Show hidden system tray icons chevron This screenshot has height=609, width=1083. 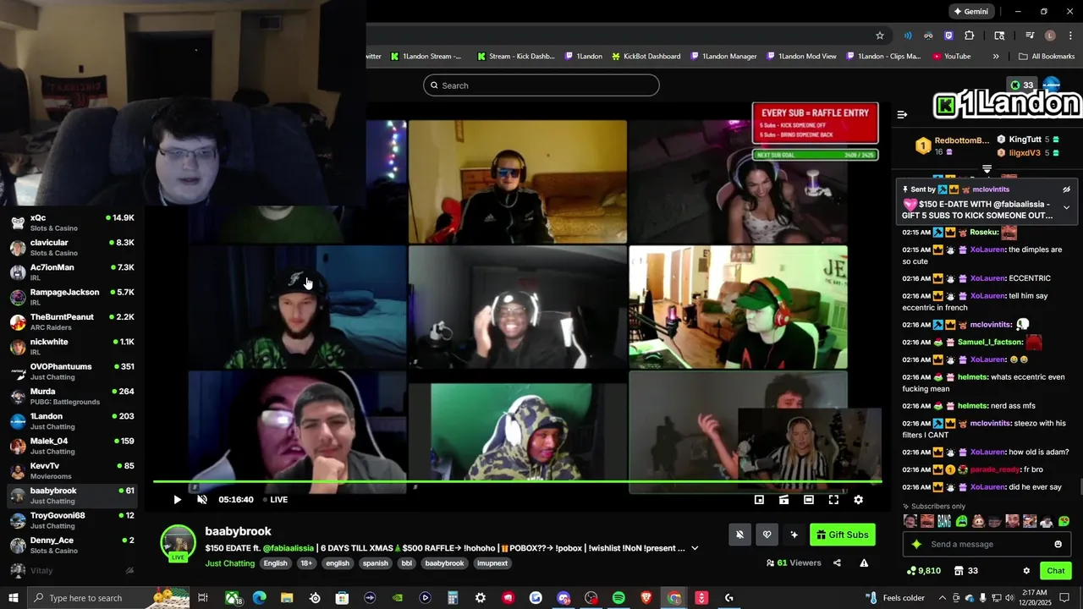(942, 598)
